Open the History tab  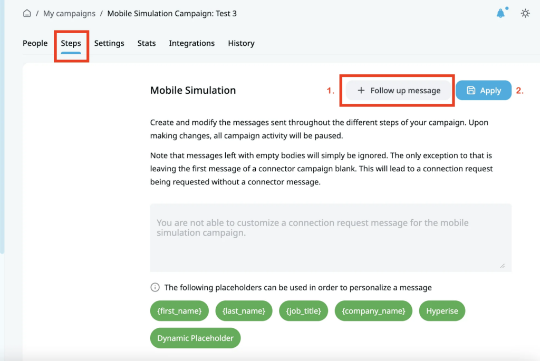point(241,43)
